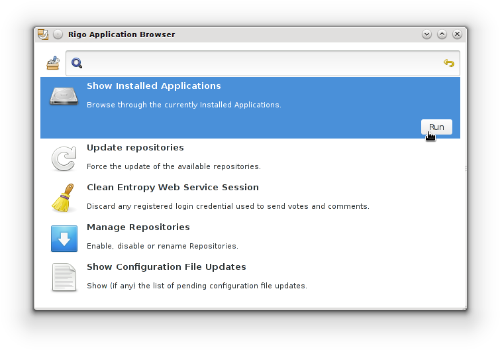
Task: Click the yellow back arrow in search bar
Action: click(448, 63)
